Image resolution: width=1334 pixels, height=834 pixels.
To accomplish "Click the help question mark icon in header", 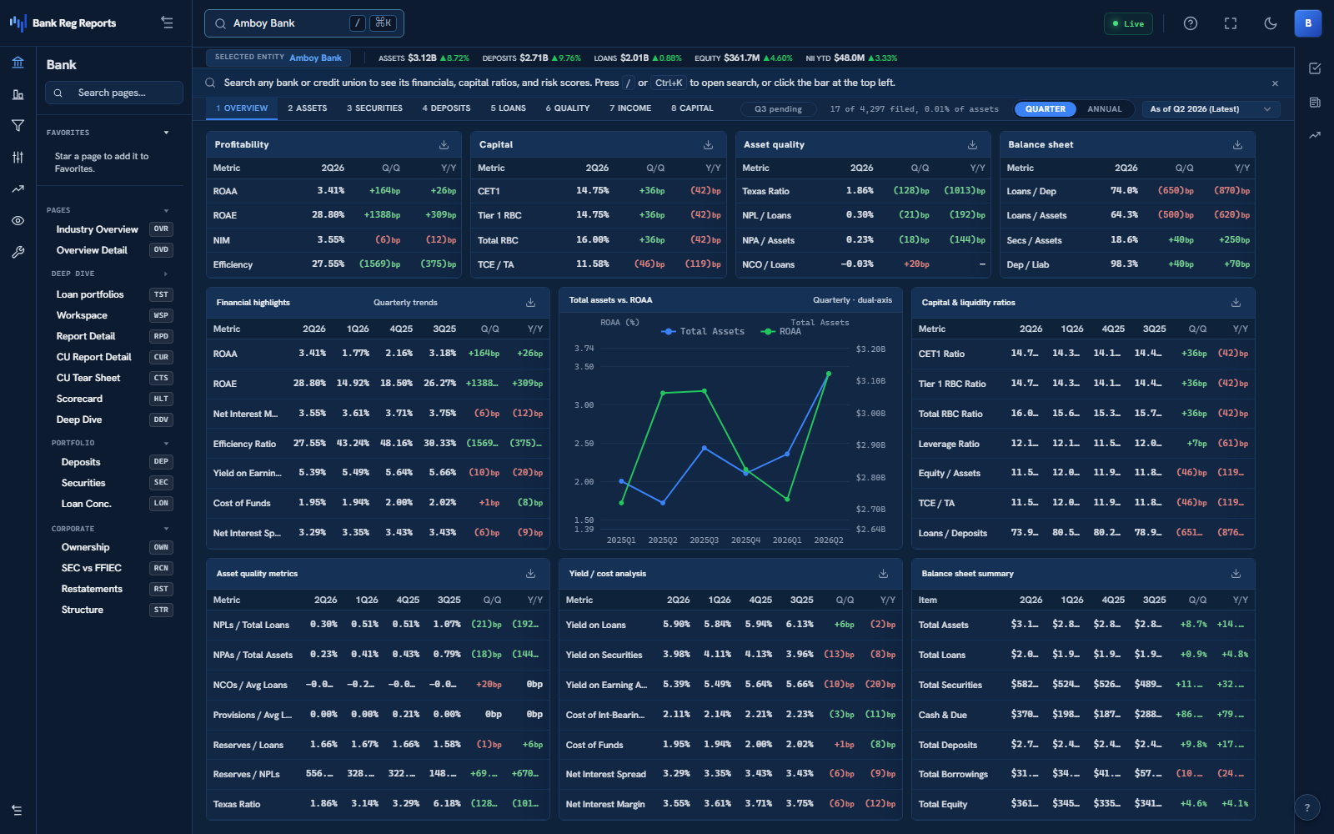I will pos(1191,23).
